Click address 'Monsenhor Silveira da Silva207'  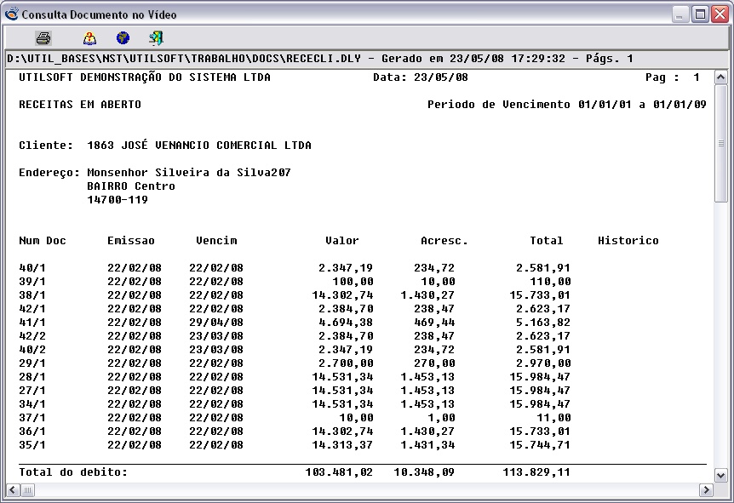tap(189, 172)
